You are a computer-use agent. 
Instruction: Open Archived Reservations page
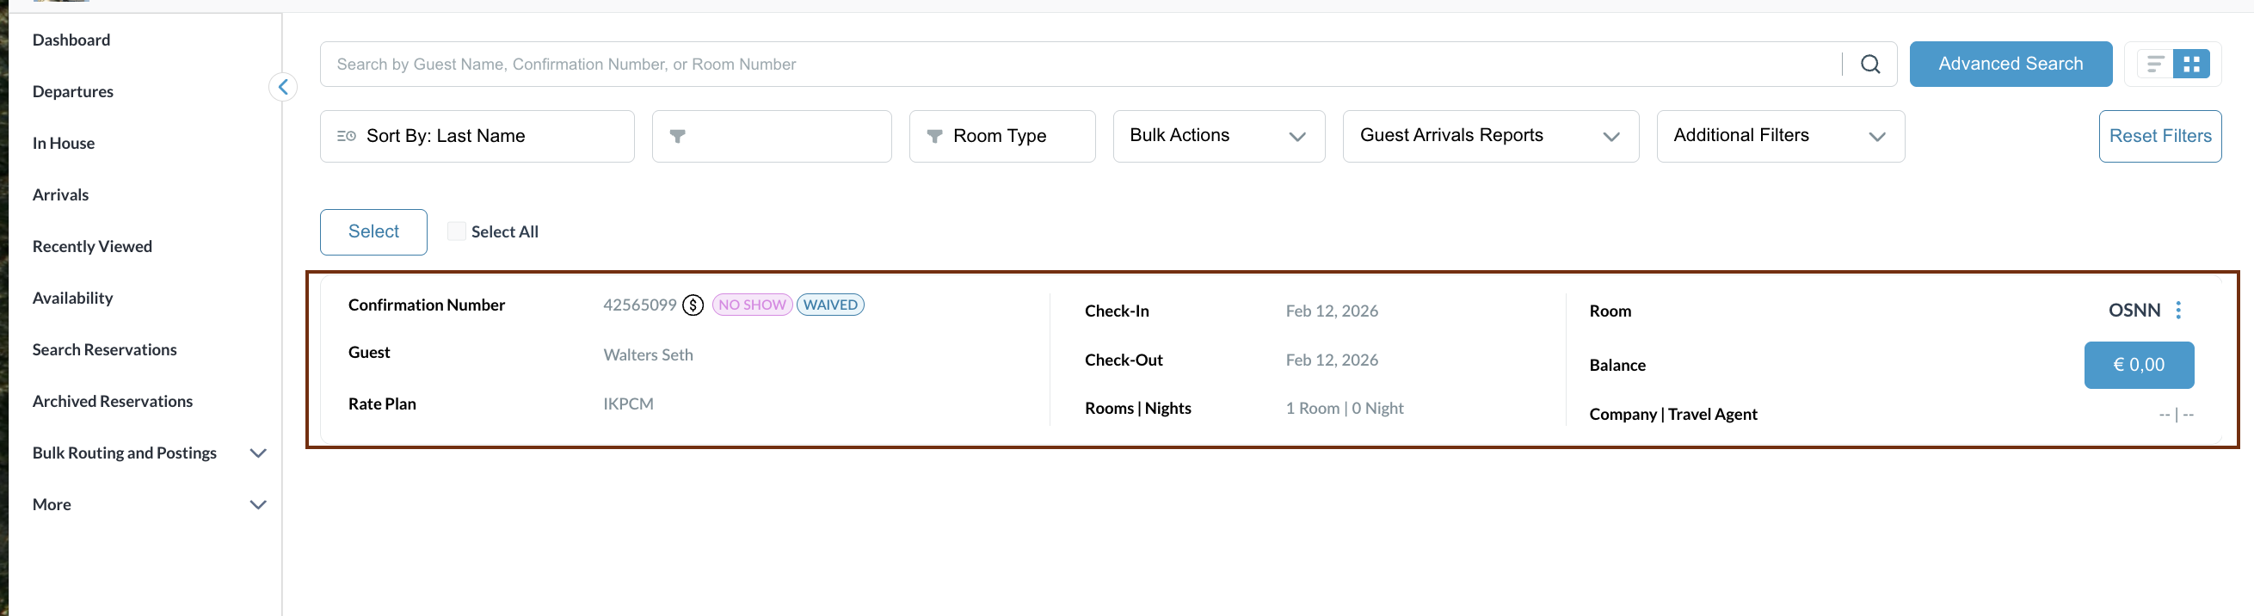click(112, 401)
